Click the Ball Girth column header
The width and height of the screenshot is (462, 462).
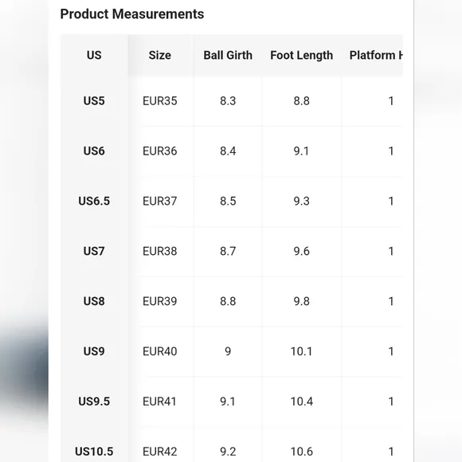[228, 55]
